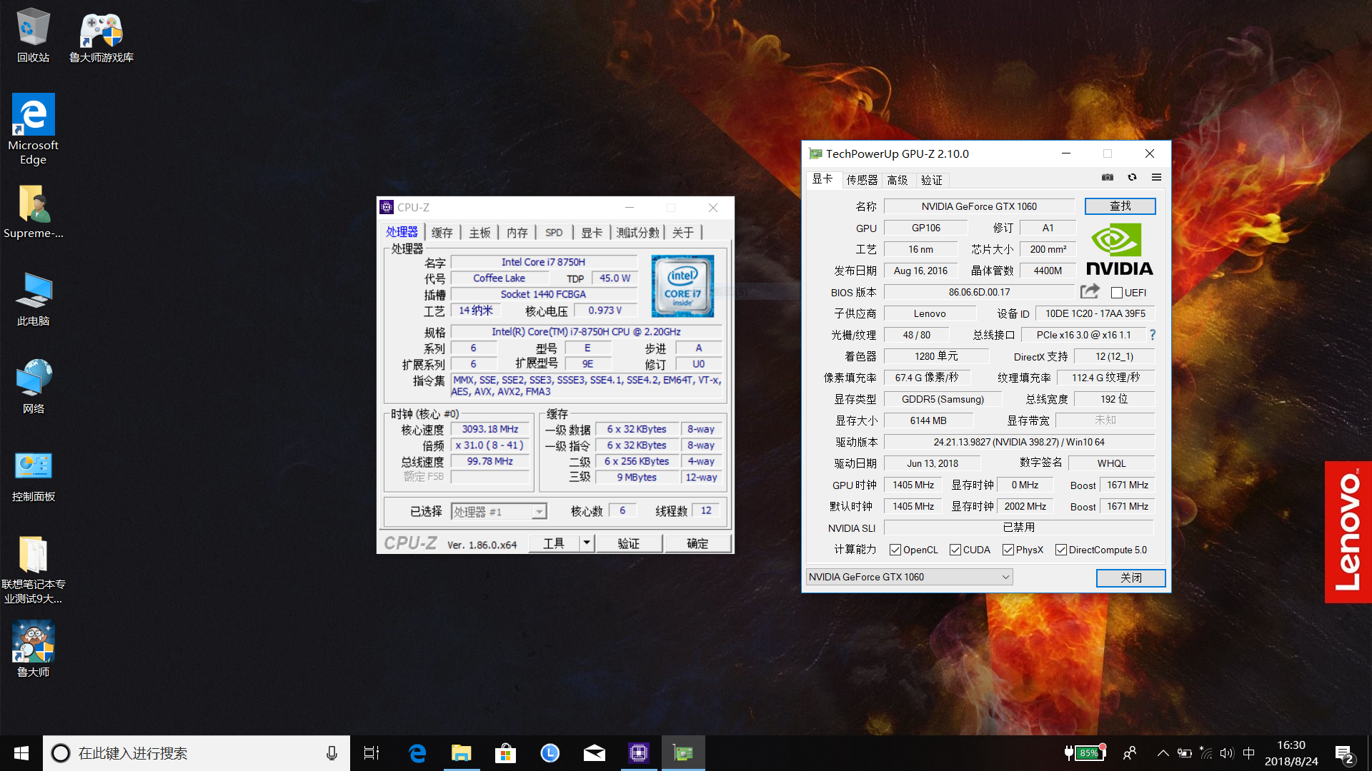Select 网络 desktop icon
Viewport: 1372px width, 771px height.
click(33, 386)
